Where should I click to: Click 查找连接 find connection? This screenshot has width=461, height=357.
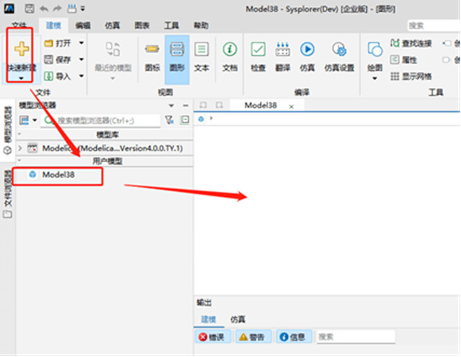coord(411,44)
